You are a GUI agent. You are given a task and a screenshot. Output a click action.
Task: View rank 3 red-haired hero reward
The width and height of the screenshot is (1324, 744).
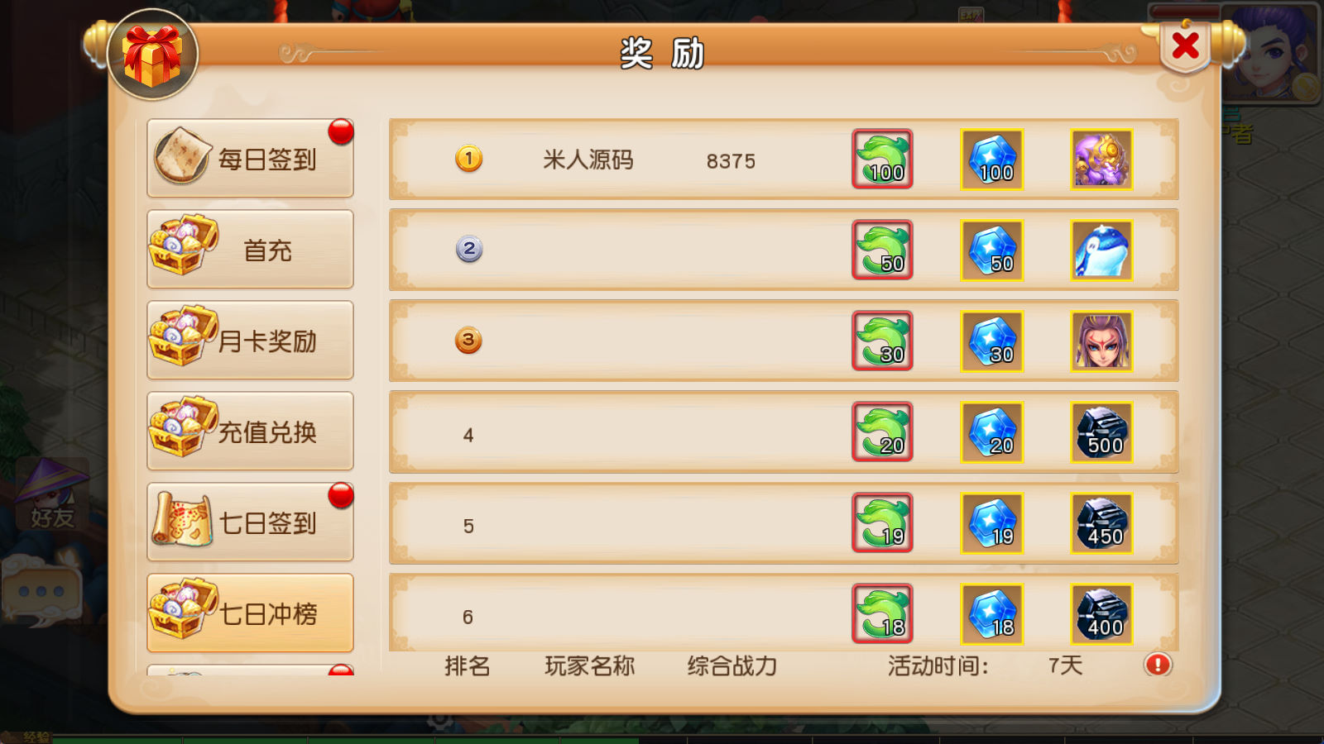point(1101,341)
